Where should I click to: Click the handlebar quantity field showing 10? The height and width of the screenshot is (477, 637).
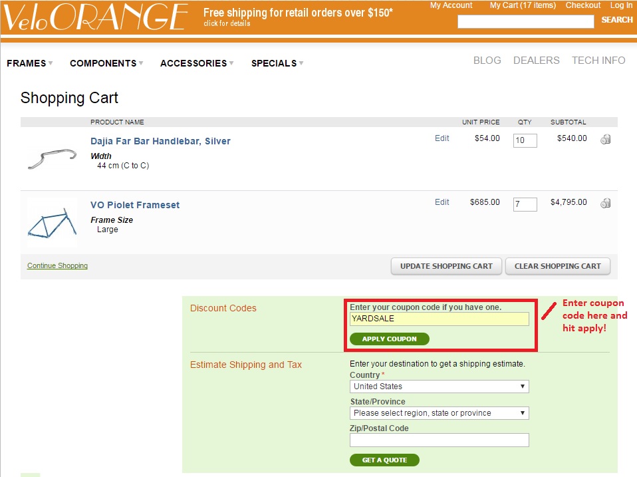coord(525,140)
